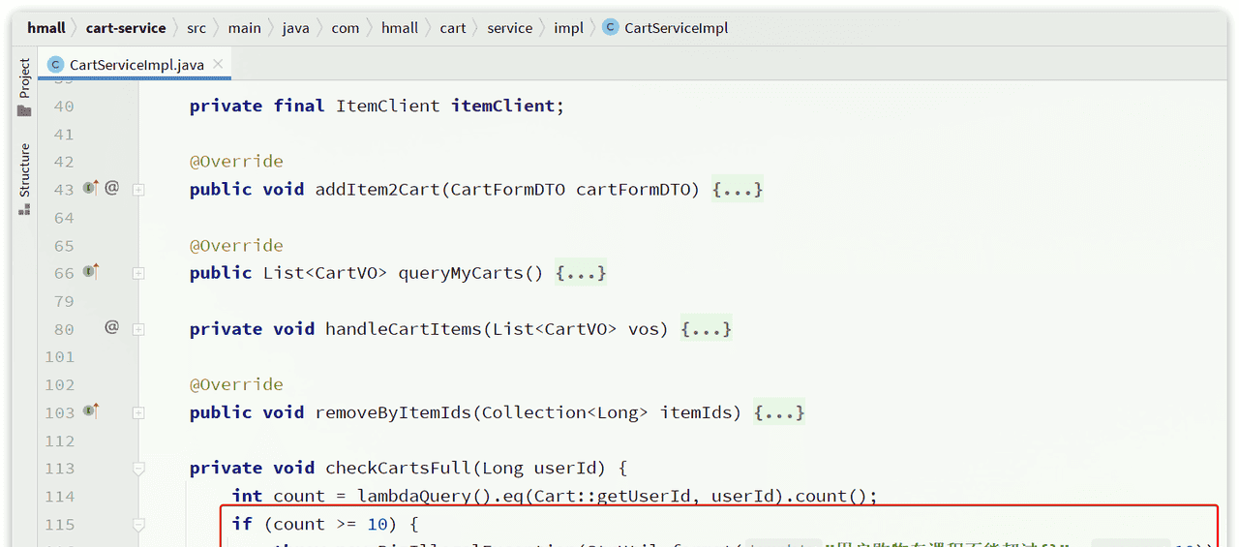Viewport: 1239px width, 547px height.
Task: Click implements-method gutter icon at line 66
Action: point(91,272)
